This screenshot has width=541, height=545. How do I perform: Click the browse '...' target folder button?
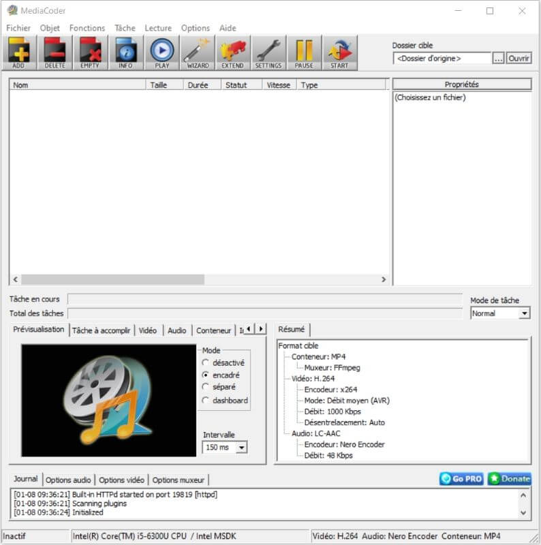pos(498,59)
